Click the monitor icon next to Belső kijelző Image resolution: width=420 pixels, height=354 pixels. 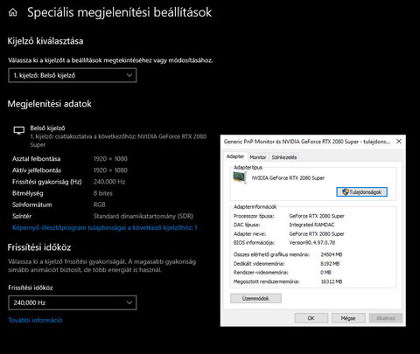point(19,130)
